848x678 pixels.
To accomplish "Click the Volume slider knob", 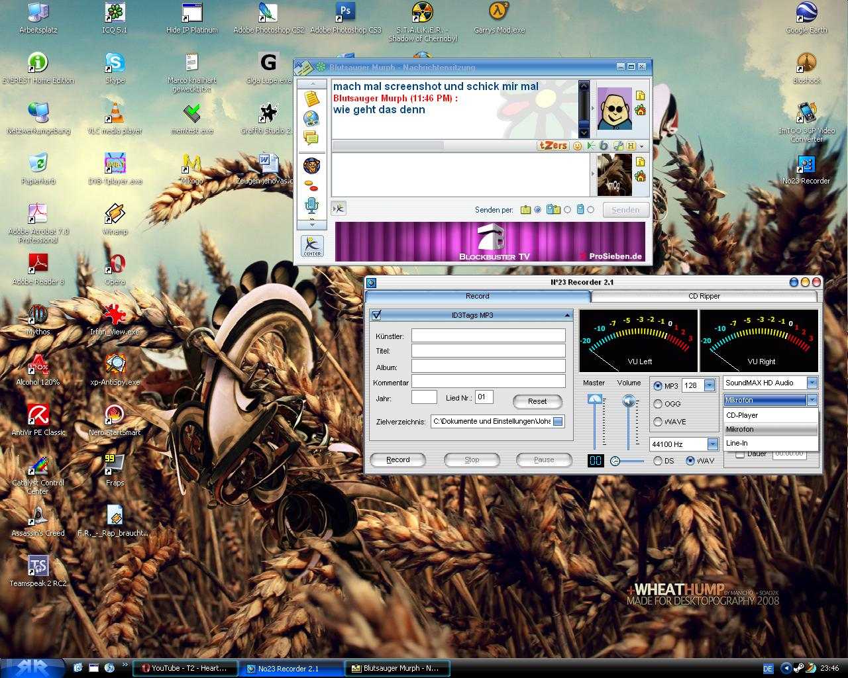I will click(x=628, y=401).
